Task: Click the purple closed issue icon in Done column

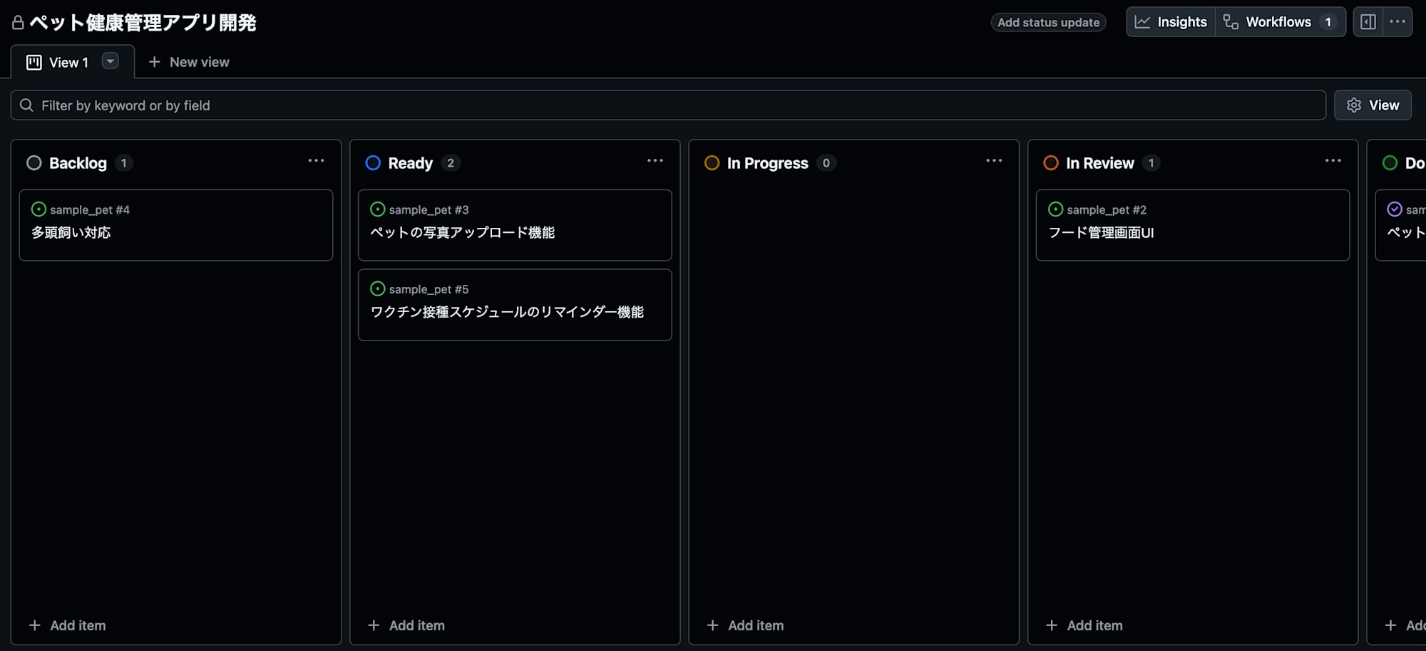Action: click(1394, 209)
